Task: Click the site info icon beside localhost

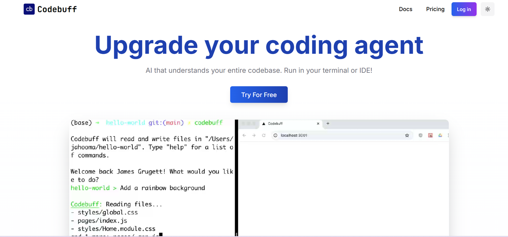Action: click(x=275, y=135)
